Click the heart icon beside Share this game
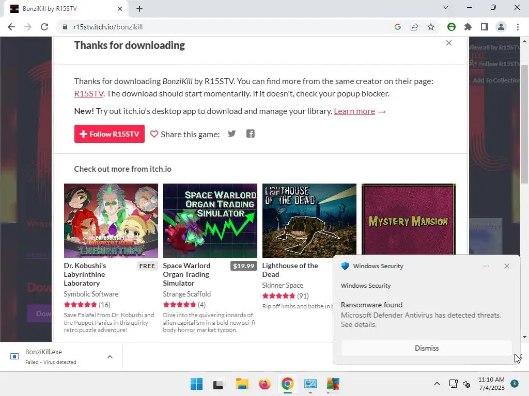The height and width of the screenshot is (396, 529). [154, 134]
